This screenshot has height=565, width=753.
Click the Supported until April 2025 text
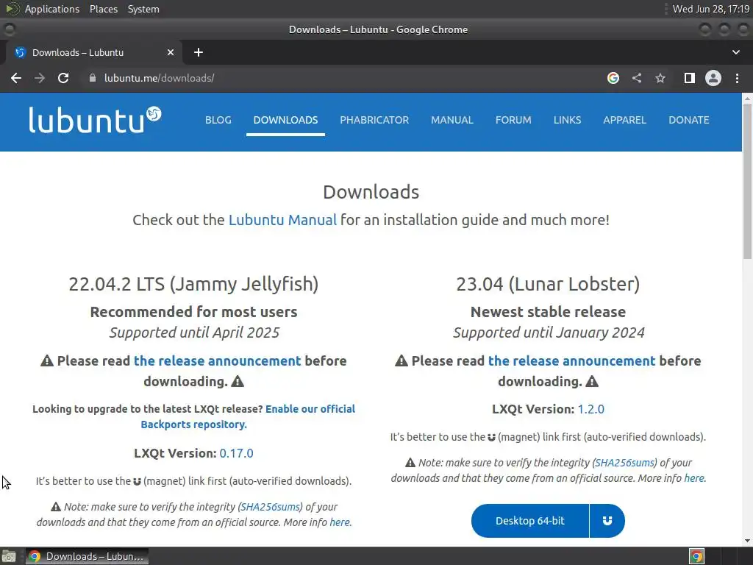194,333
